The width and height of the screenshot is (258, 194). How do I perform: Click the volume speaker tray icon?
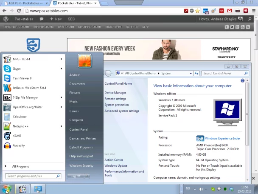(x=201, y=189)
